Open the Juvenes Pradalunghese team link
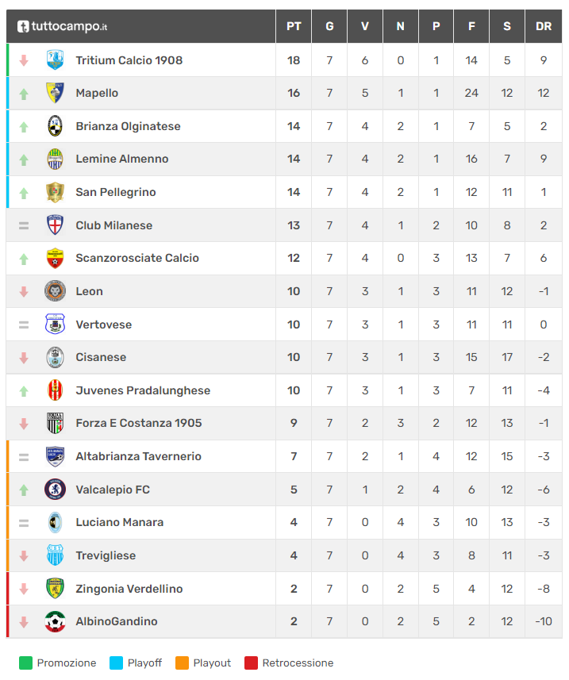Viewport: 569px width, 680px height. click(x=143, y=390)
